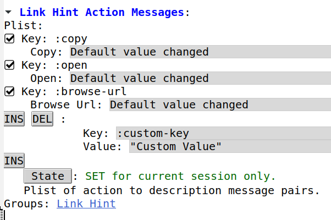Image resolution: width=331 pixels, height=220 pixels.
Task: Click the bottom INS button
Action: (14, 161)
